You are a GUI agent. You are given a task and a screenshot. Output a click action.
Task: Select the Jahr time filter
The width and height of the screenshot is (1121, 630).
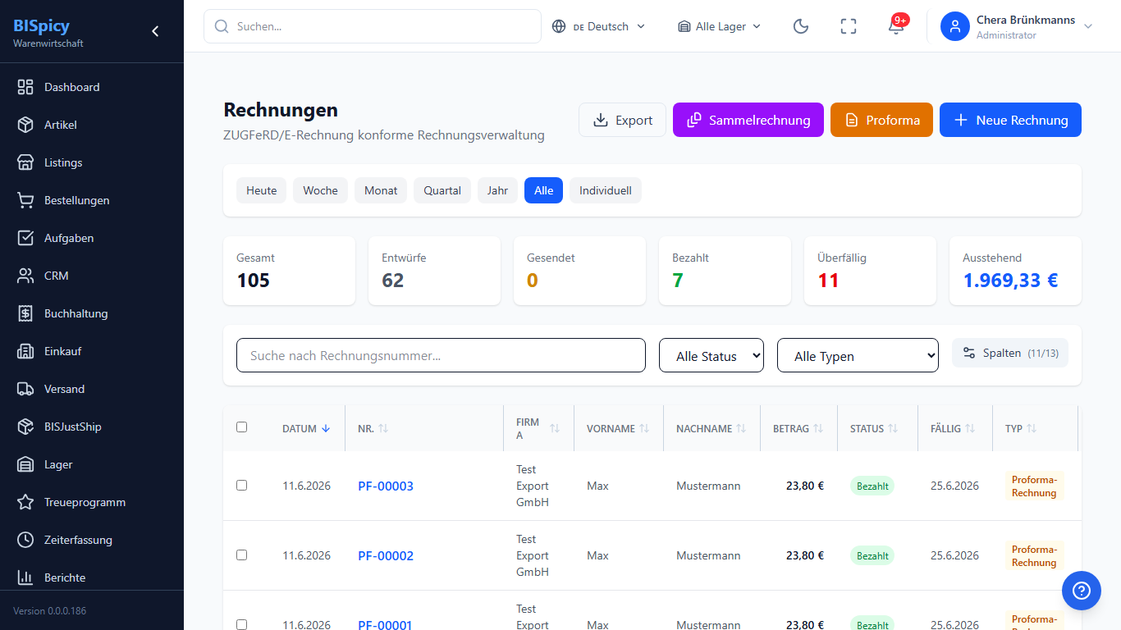[x=497, y=190]
